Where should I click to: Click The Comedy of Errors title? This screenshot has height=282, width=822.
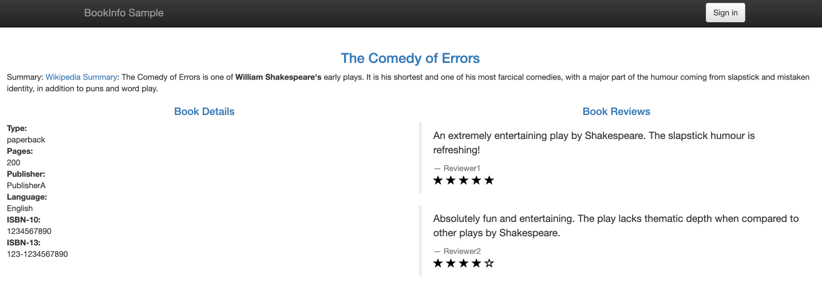pyautogui.click(x=410, y=58)
